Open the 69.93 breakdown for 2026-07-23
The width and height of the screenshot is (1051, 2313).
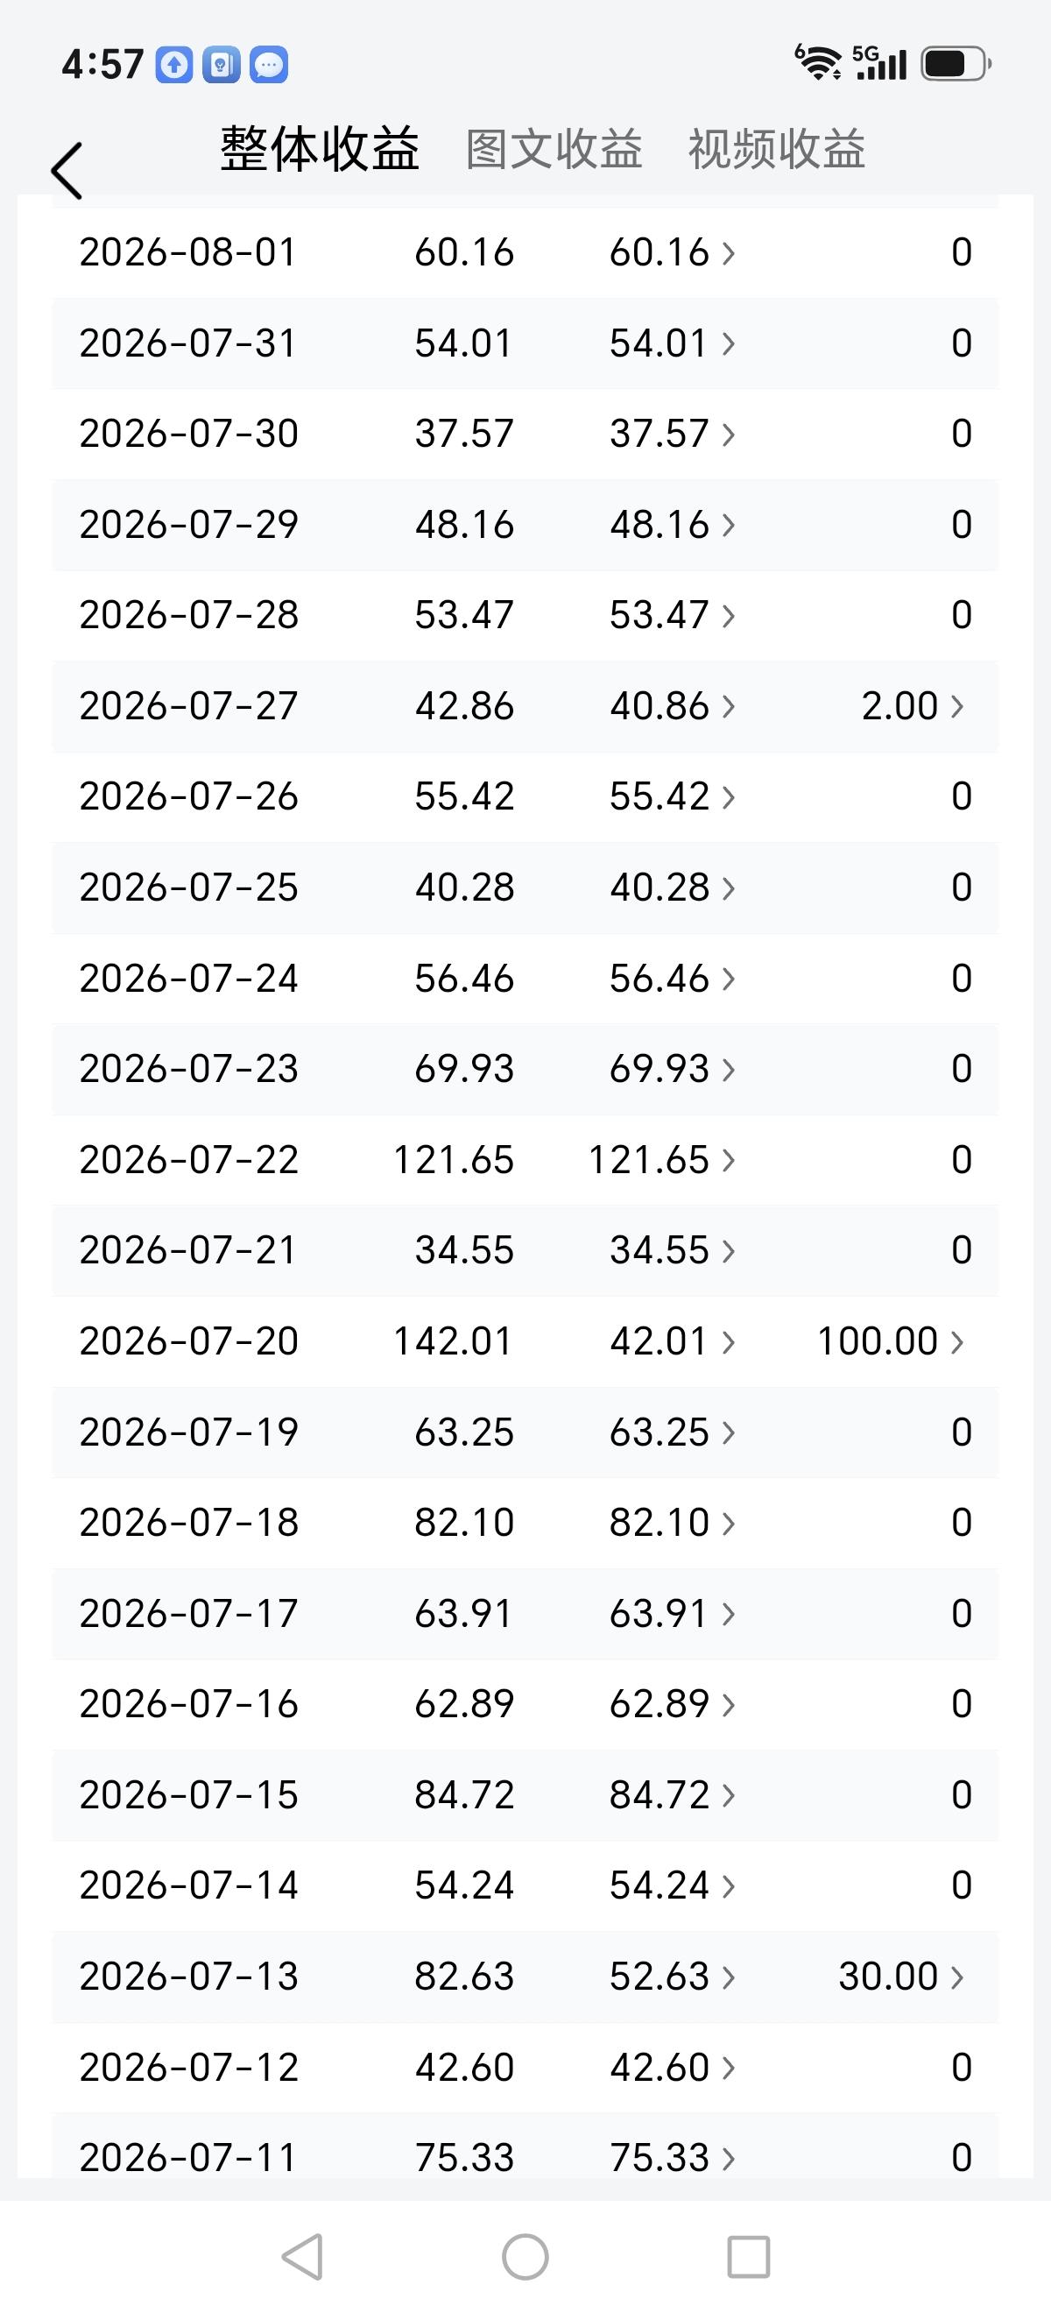673,1069
